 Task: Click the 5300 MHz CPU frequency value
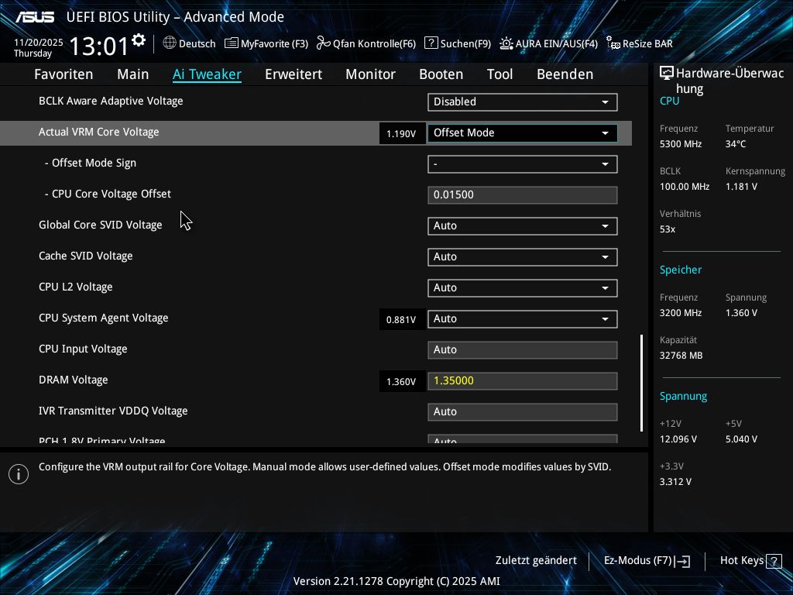681,144
